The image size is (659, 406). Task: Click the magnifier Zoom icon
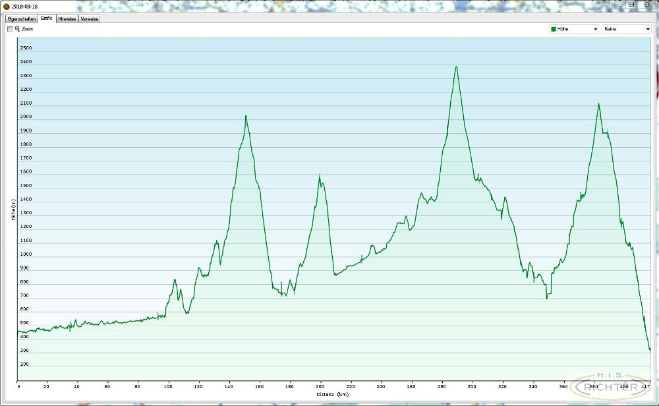click(x=18, y=29)
